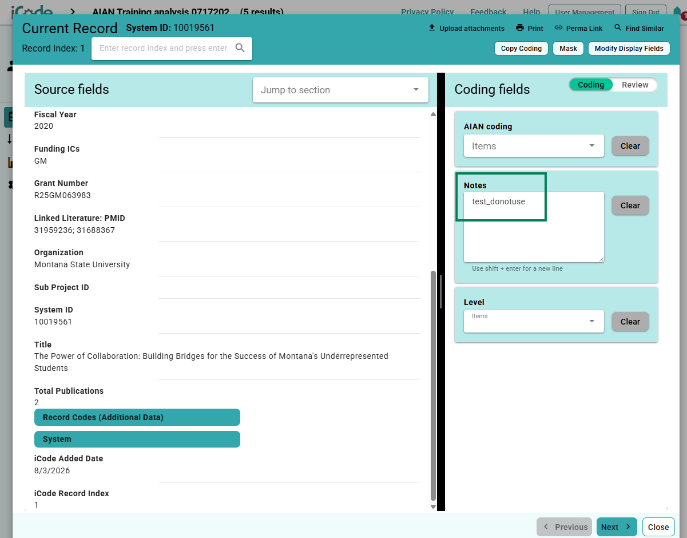Click the record title text
Screen dimensions: 687x538
point(211,362)
